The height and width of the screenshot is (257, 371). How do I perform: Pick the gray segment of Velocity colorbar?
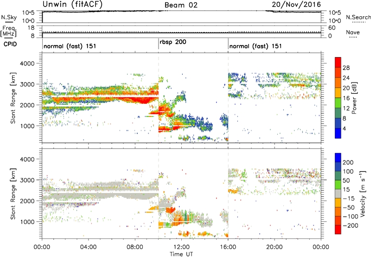338,193
